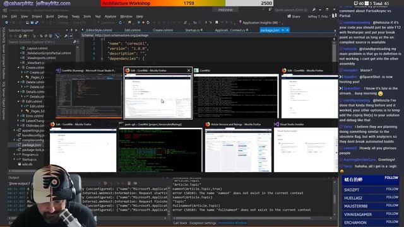
Task: Open the Team menu
Action: [x=75, y=16]
